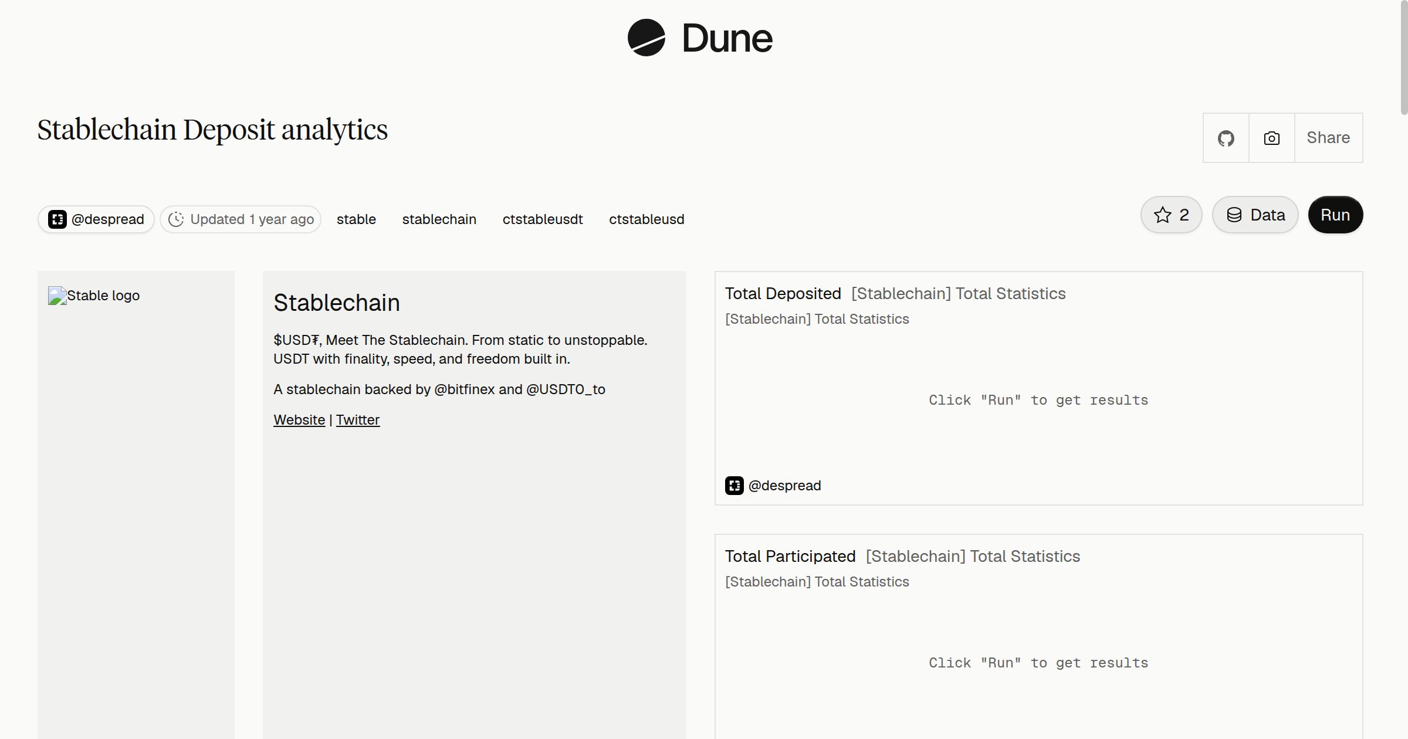This screenshot has width=1408, height=739.
Task: Click the black Run button
Action: click(1335, 215)
